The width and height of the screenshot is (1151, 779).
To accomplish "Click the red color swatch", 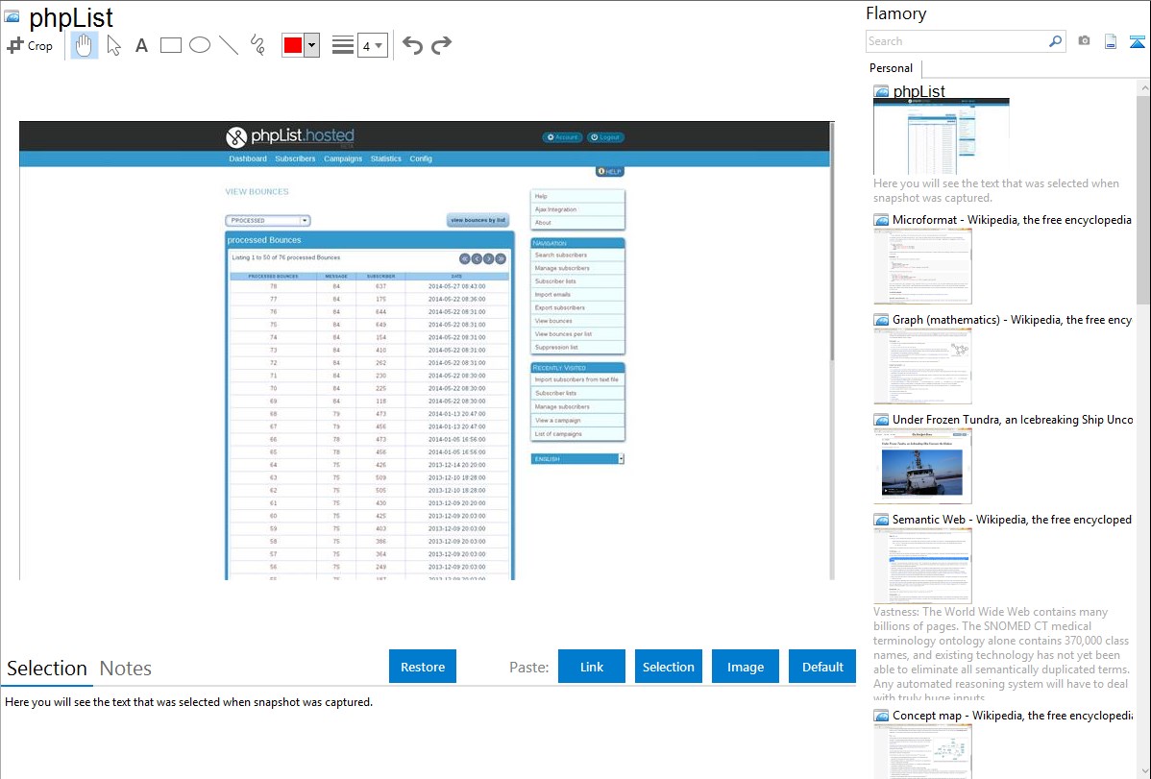I will click(292, 45).
